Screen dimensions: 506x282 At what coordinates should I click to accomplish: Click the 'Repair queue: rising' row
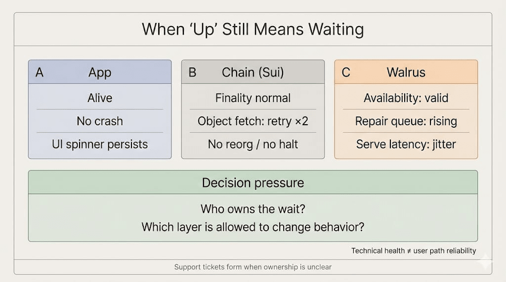click(406, 121)
